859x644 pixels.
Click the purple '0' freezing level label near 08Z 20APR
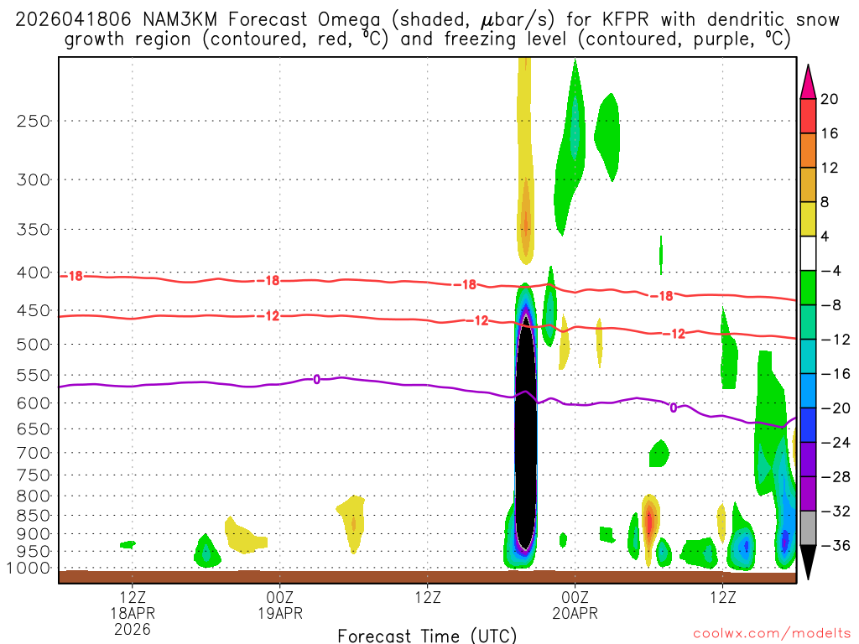pyautogui.click(x=674, y=408)
